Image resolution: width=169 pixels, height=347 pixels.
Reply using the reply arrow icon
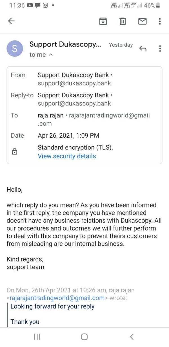[x=143, y=49]
